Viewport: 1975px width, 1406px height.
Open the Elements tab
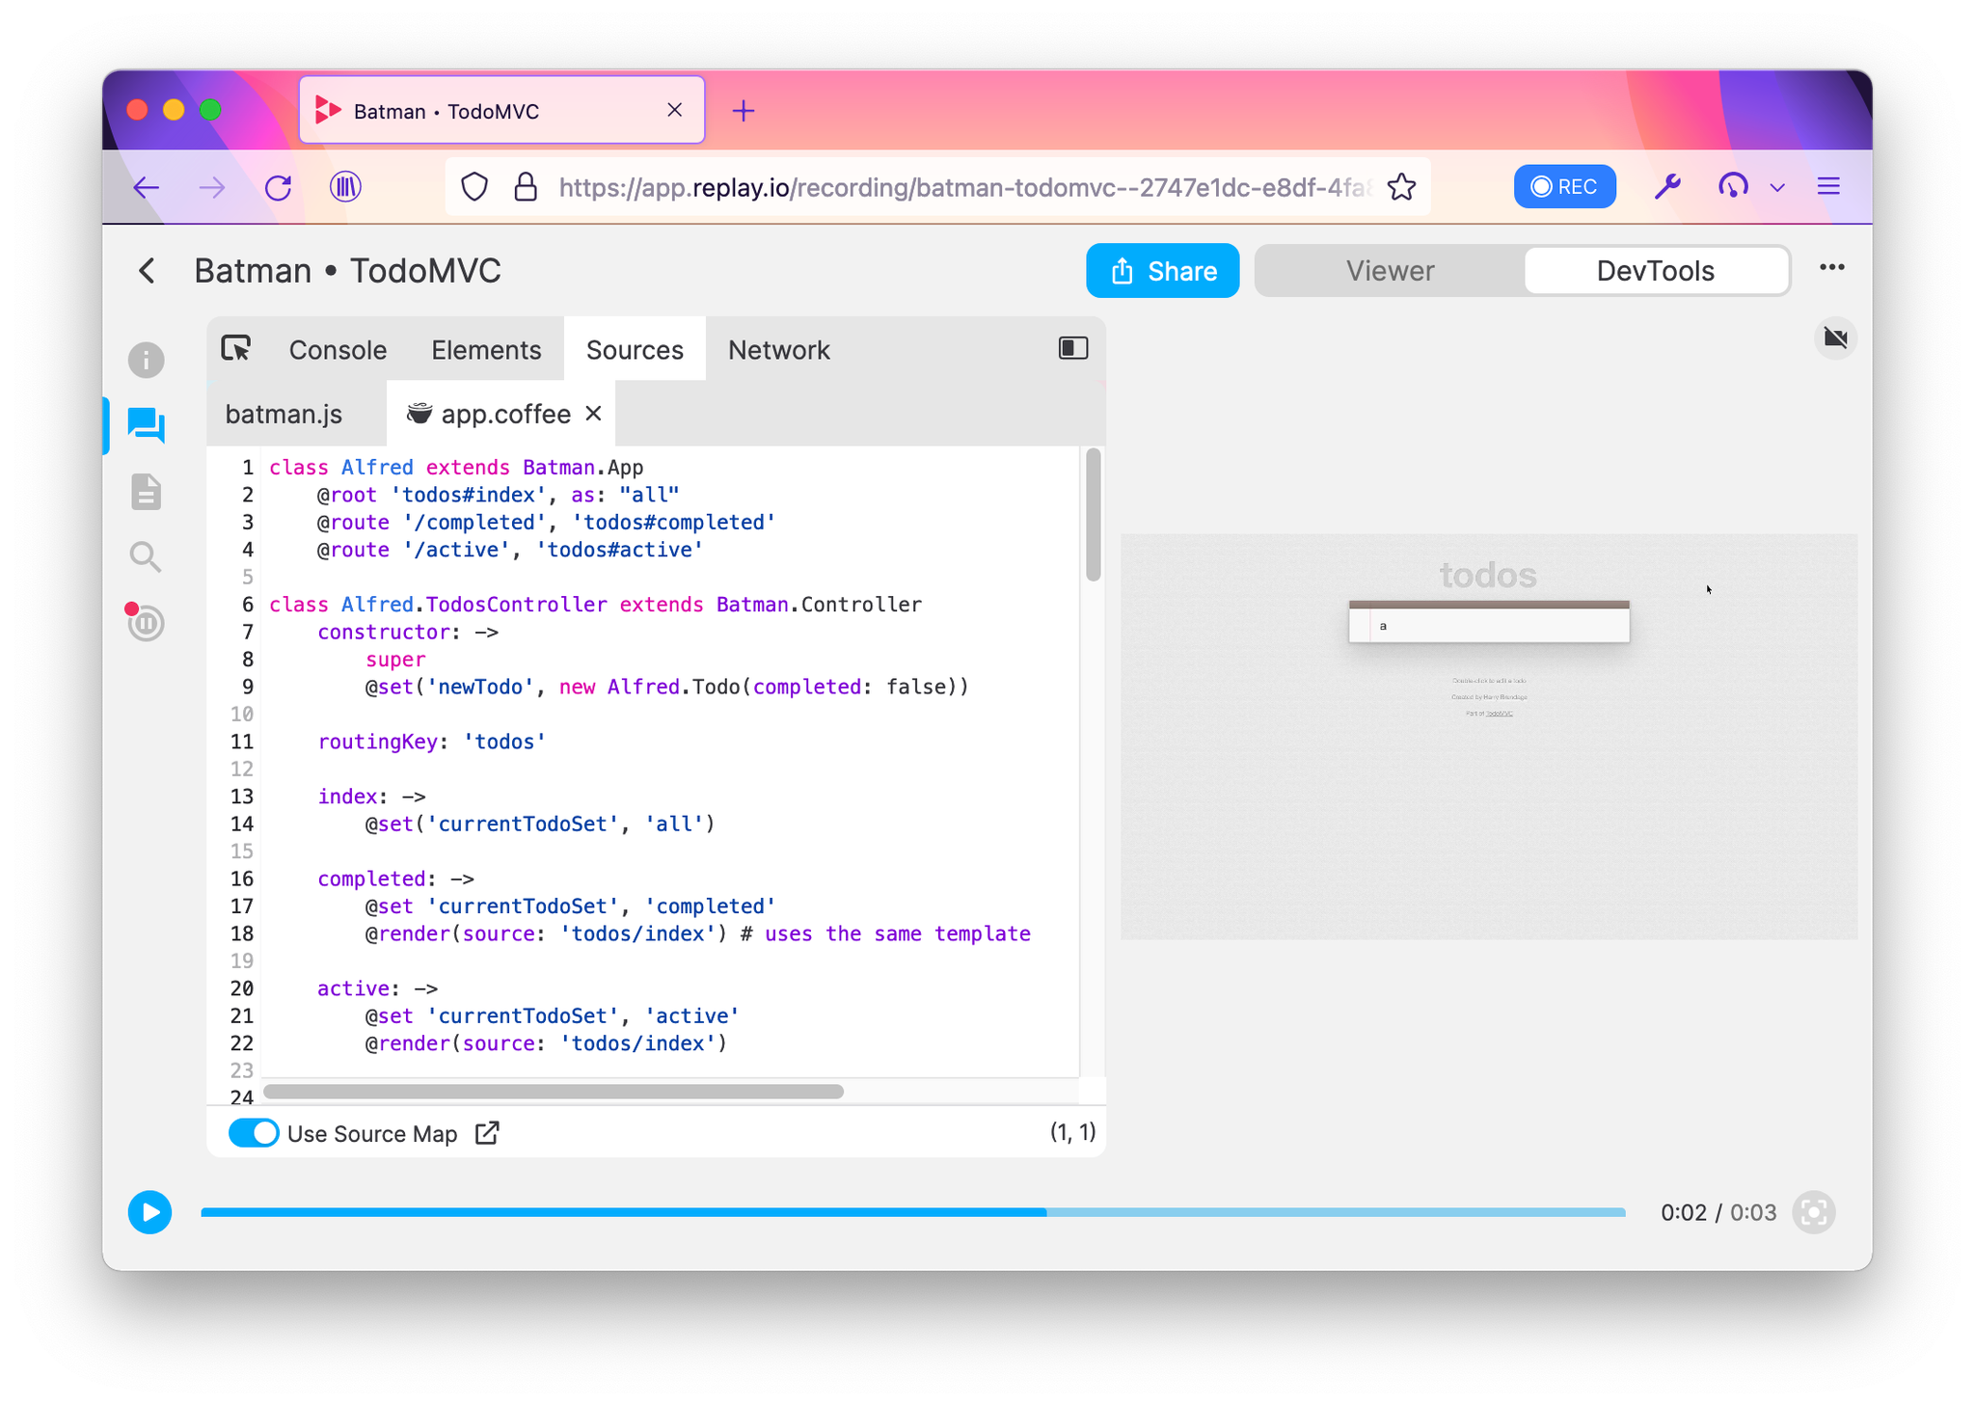pos(486,350)
